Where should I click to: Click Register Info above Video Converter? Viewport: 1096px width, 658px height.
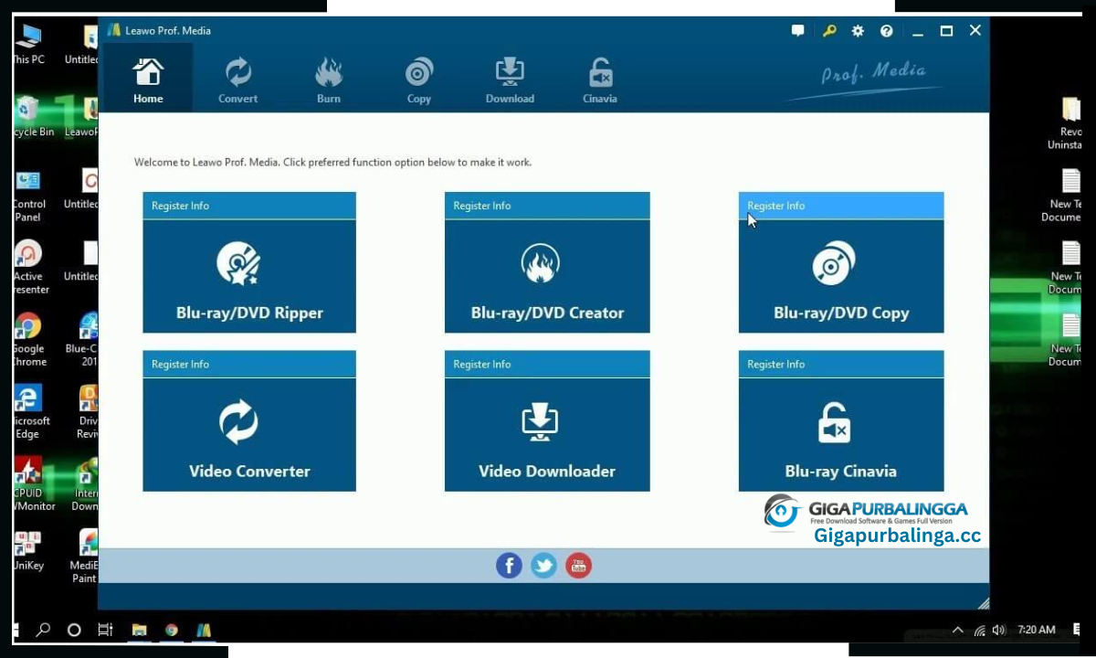click(x=181, y=364)
